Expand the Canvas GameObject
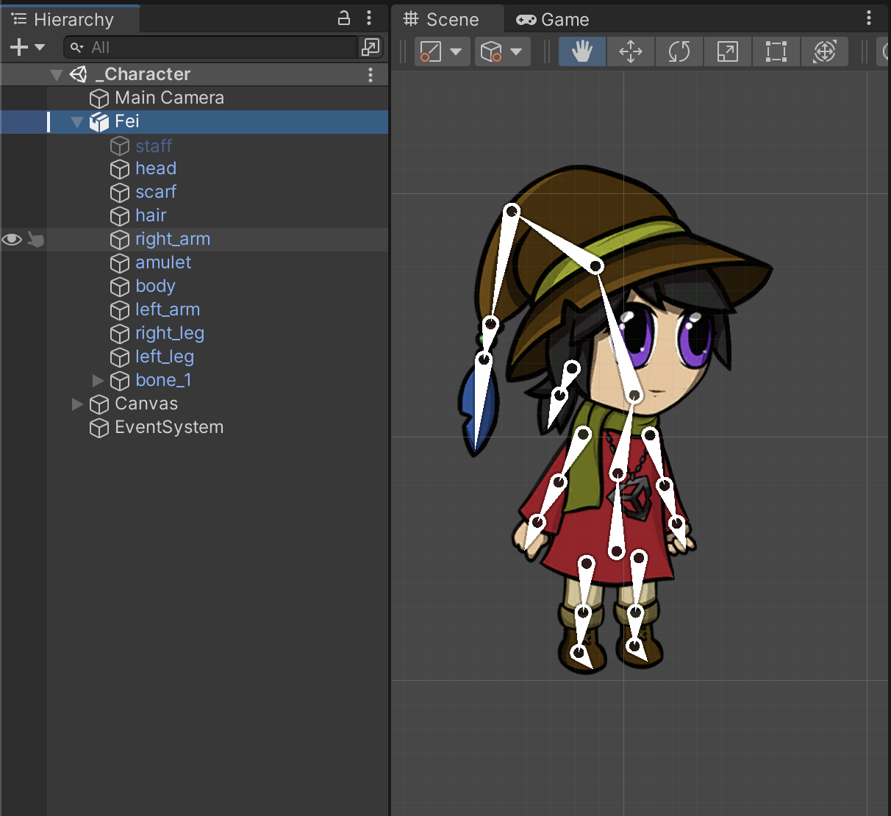 77,404
